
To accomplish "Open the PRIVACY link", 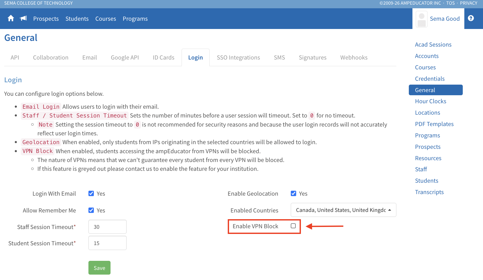I will pyautogui.click(x=468, y=3).
